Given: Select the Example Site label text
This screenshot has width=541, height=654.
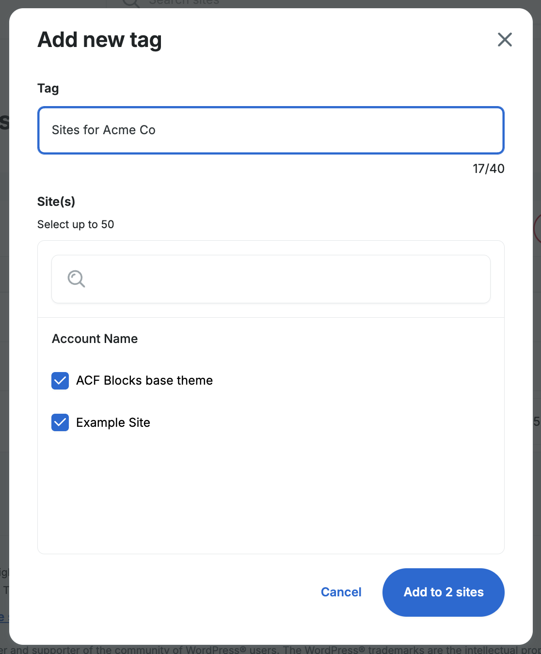Looking at the screenshot, I should 113,423.
